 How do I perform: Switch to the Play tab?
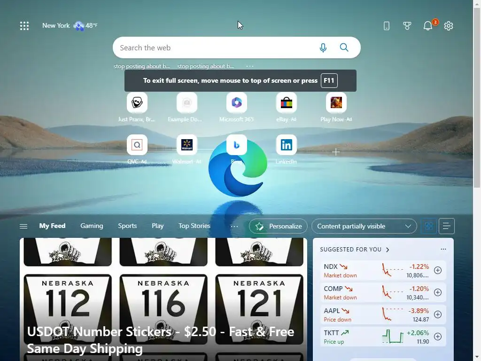tap(158, 226)
